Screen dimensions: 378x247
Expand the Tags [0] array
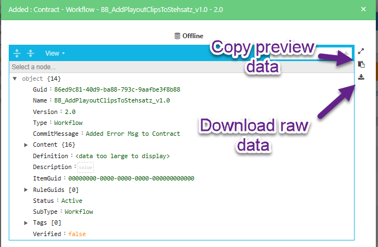coord(26,222)
